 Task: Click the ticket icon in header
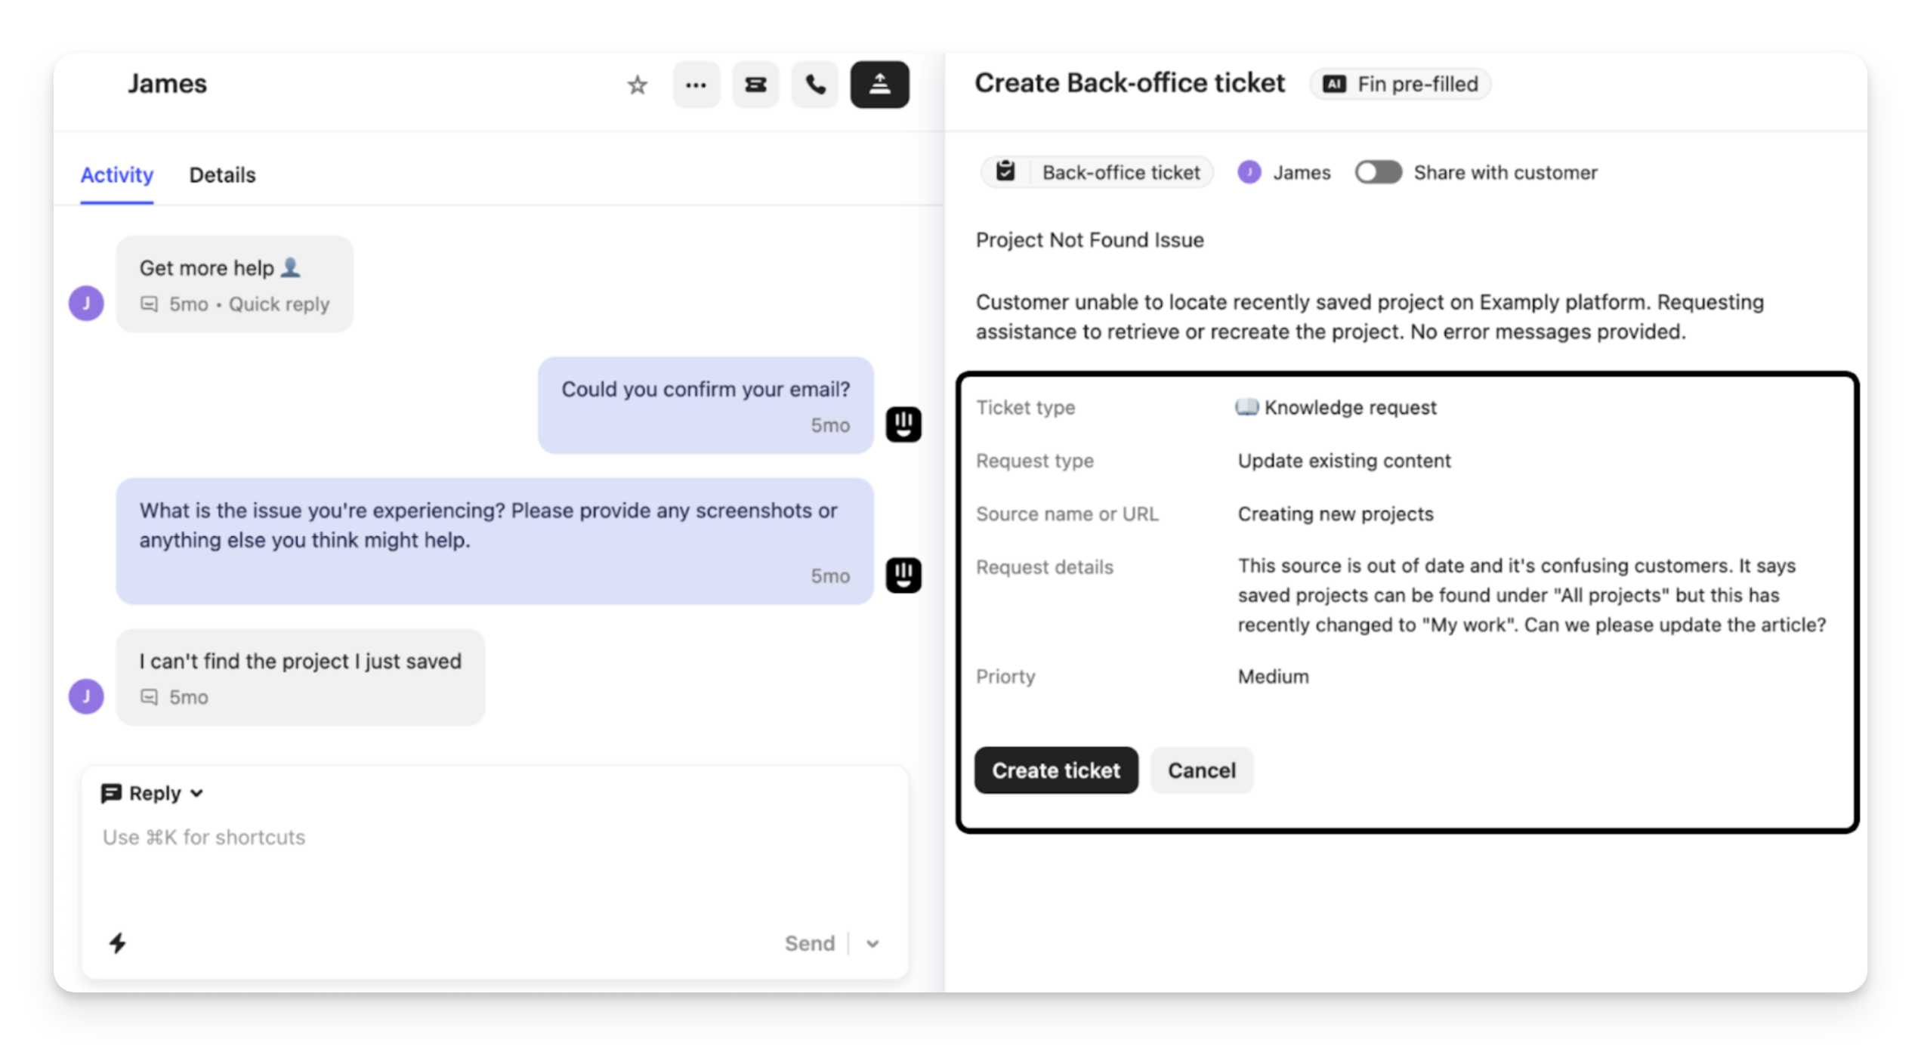755,85
